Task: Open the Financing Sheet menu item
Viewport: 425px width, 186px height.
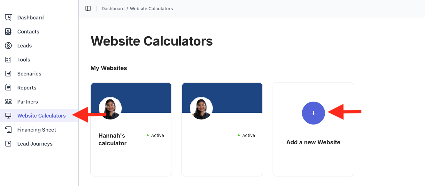Action: [x=36, y=130]
